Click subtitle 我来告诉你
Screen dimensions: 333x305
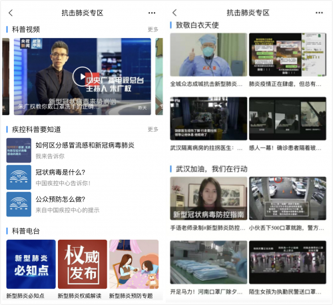pos(50,156)
